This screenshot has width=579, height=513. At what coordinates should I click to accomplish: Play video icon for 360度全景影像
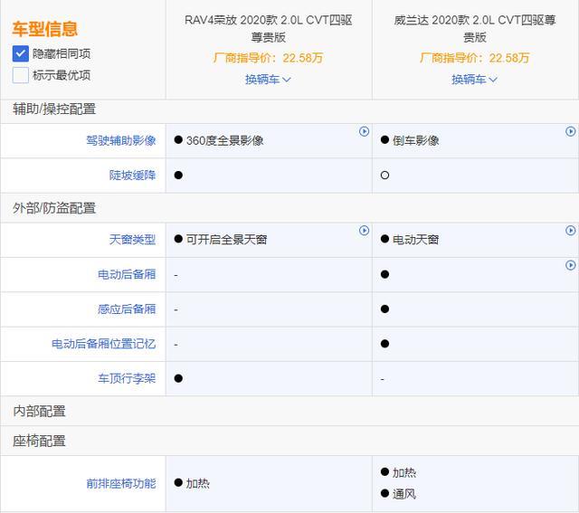click(364, 131)
